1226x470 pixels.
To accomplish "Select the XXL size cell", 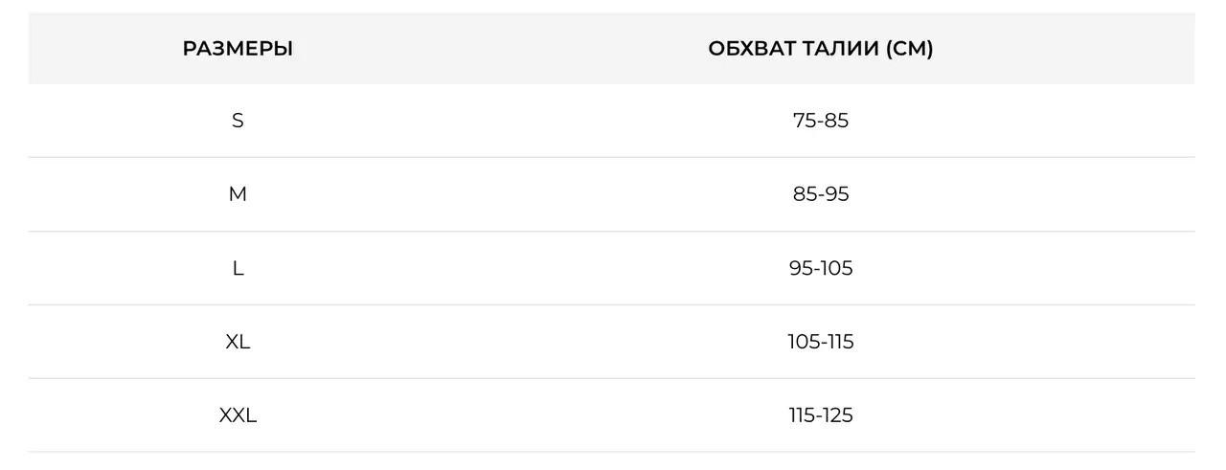I will (x=238, y=415).
